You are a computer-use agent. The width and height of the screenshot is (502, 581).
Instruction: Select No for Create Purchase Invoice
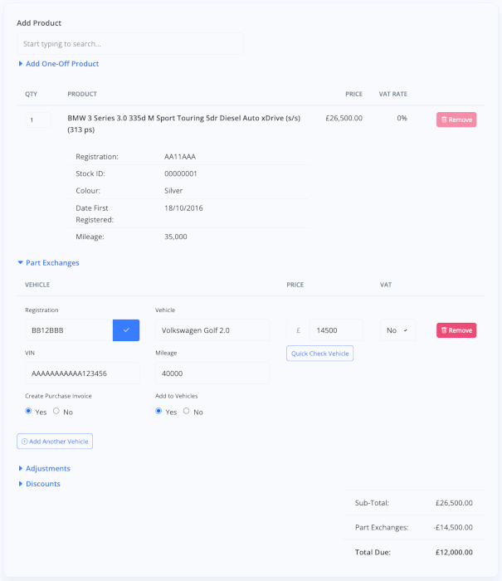(56, 411)
